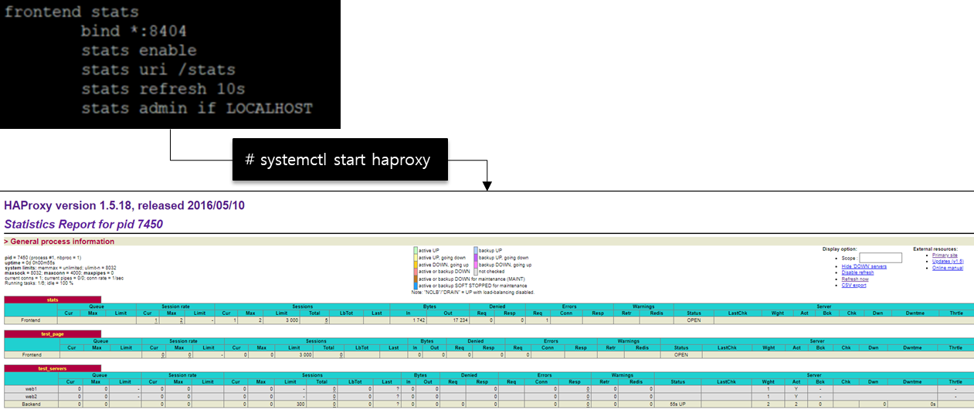Viewport: 974px width, 416px height.
Task: Click the OPEN status in test_page table
Action: click(x=680, y=354)
